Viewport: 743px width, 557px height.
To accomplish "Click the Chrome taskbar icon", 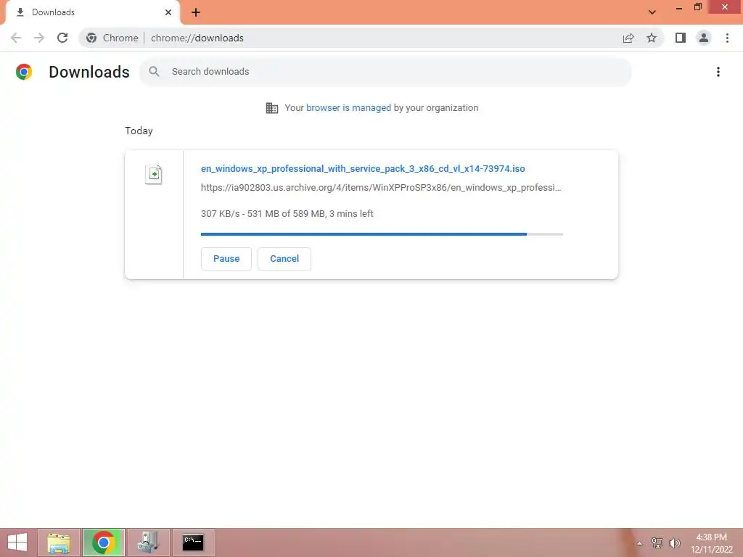I will tap(103, 542).
